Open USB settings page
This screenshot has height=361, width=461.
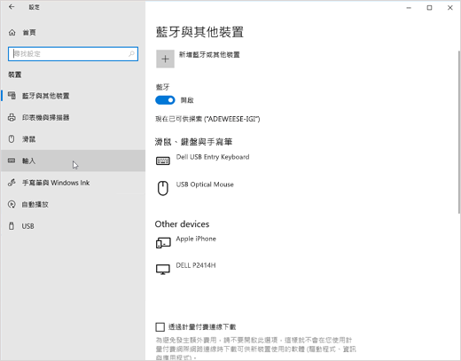(x=73, y=226)
